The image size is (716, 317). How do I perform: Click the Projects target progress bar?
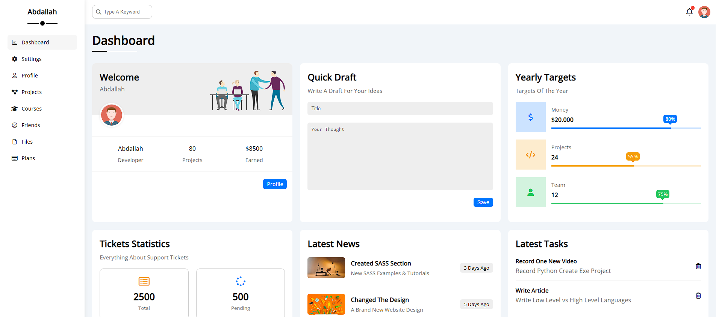pyautogui.click(x=626, y=166)
